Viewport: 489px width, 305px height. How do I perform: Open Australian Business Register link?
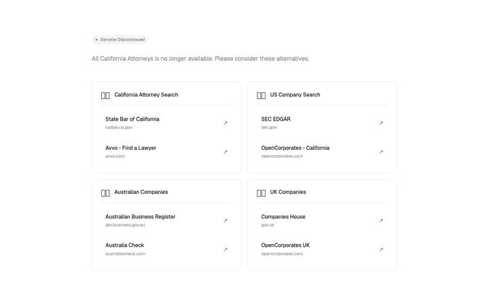point(166,220)
